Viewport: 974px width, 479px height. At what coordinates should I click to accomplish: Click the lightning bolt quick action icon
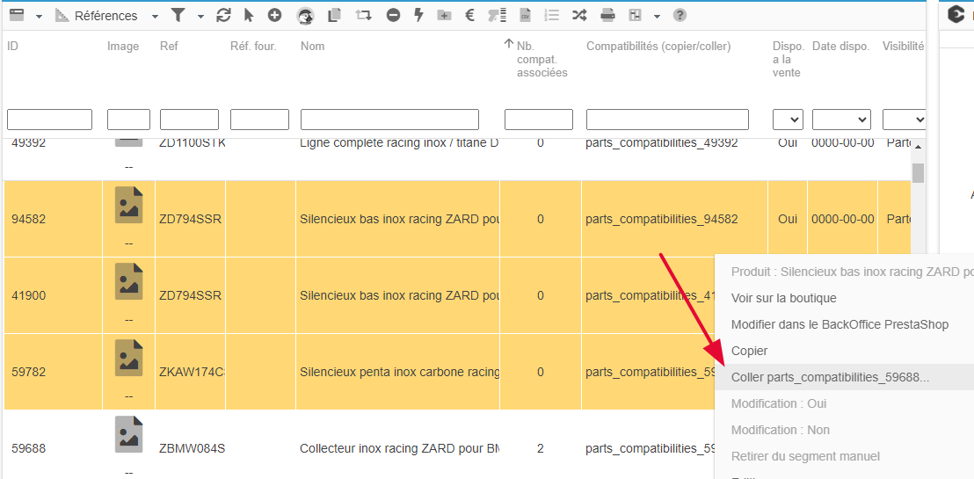coord(418,16)
